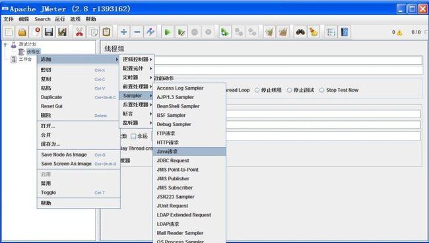This screenshot has width=429, height=243.
Task: Select Reset Gui in the context menu
Action: [79, 106]
